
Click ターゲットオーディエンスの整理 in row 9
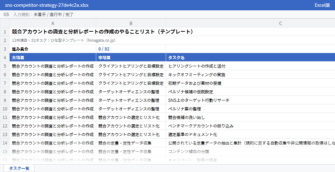(x=131, y=100)
